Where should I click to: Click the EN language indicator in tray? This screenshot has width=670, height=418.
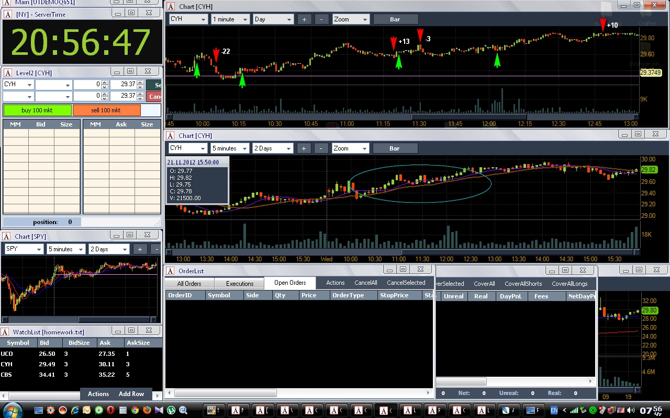pyautogui.click(x=554, y=411)
